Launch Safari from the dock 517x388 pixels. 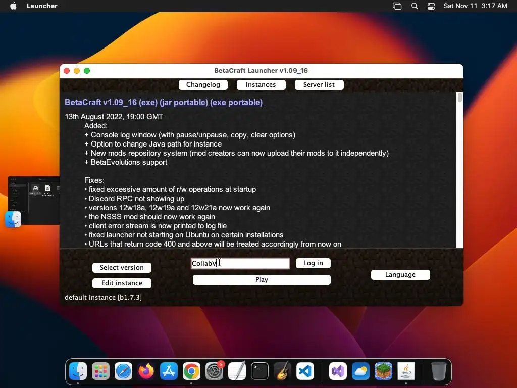click(x=123, y=371)
